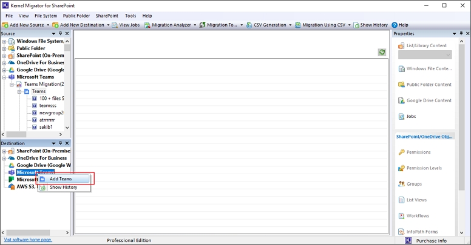Click the CSV Generation toolbar icon
Viewport: 471px width, 245px height.
pos(249,25)
